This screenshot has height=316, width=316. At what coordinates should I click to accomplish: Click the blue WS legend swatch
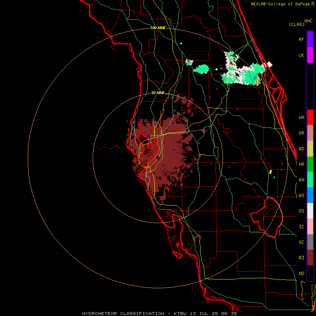310,195
